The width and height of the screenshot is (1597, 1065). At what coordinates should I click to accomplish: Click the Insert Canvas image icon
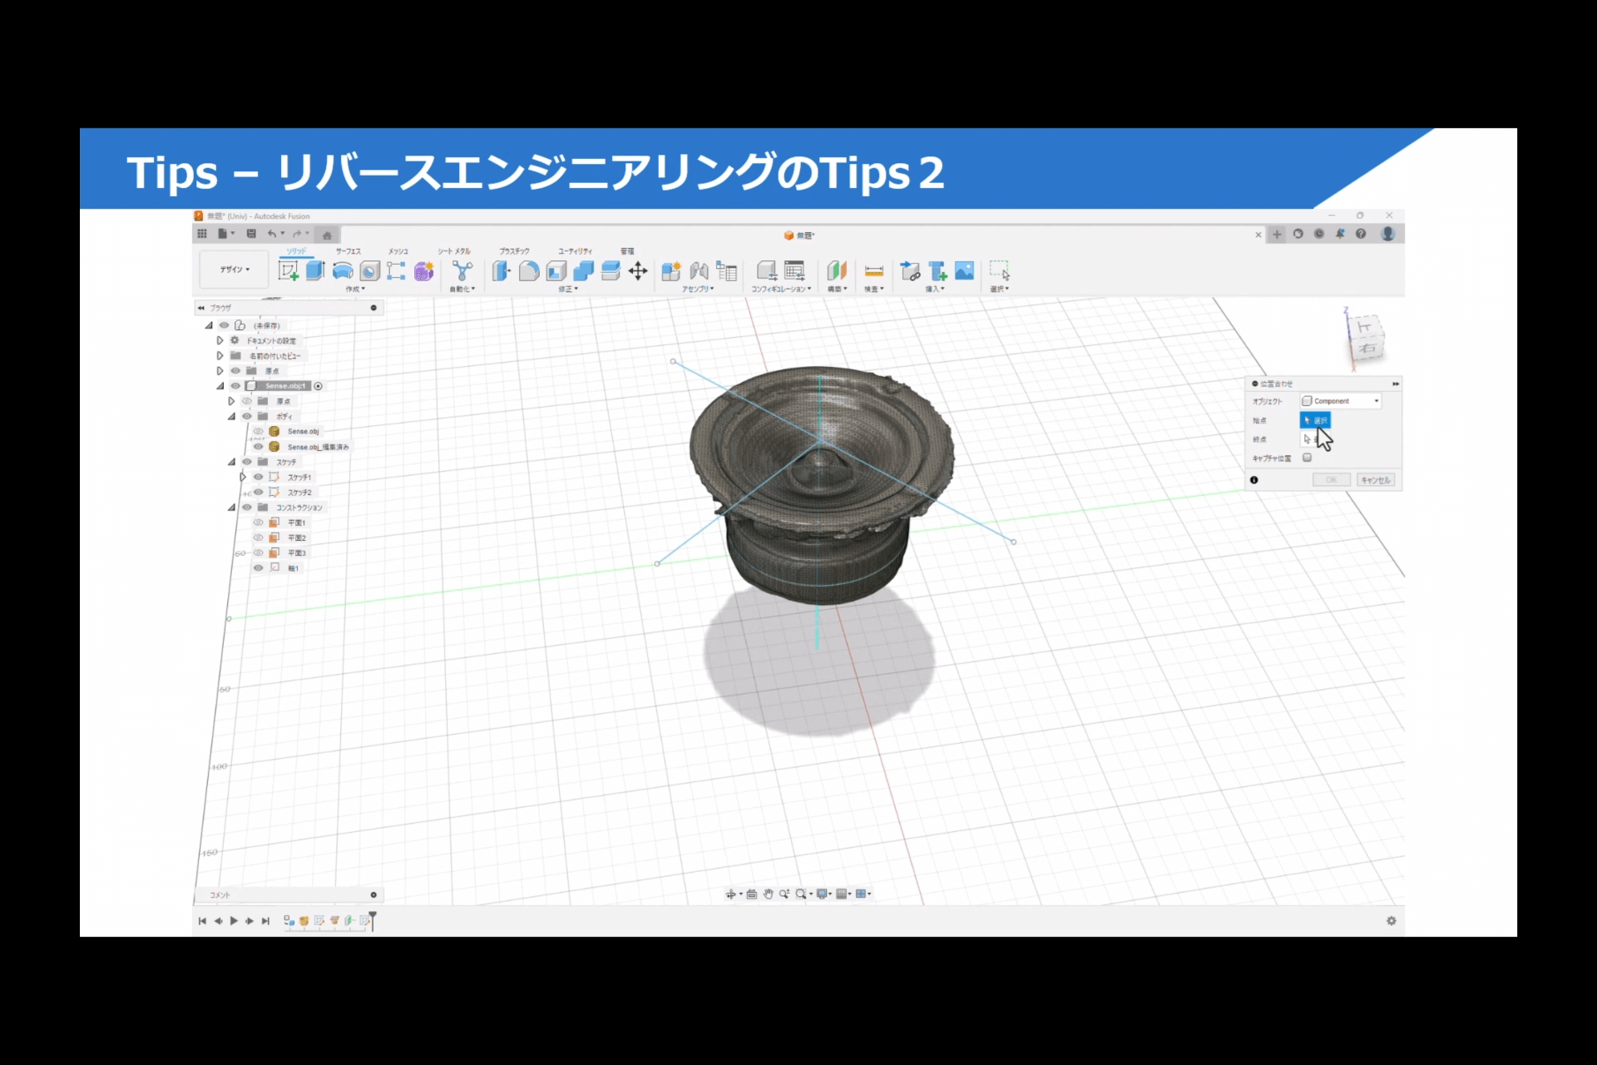(x=965, y=270)
